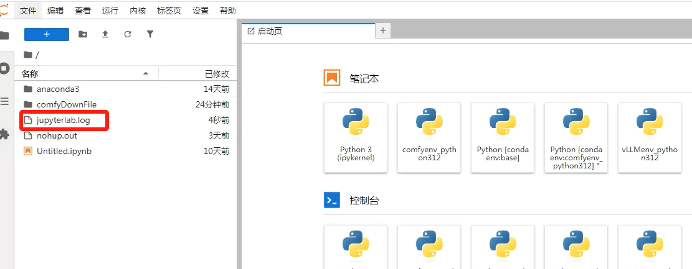
Task: Click the 笔记本 section icon
Action: [332, 78]
